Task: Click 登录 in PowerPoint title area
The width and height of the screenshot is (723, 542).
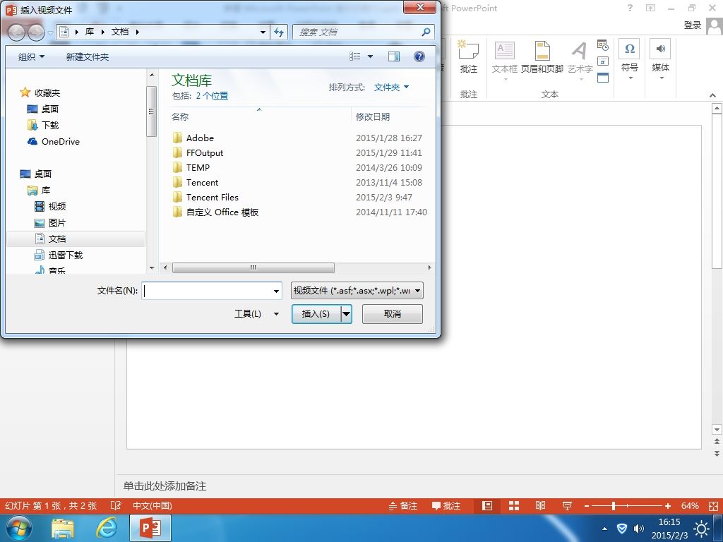Action: point(692,25)
